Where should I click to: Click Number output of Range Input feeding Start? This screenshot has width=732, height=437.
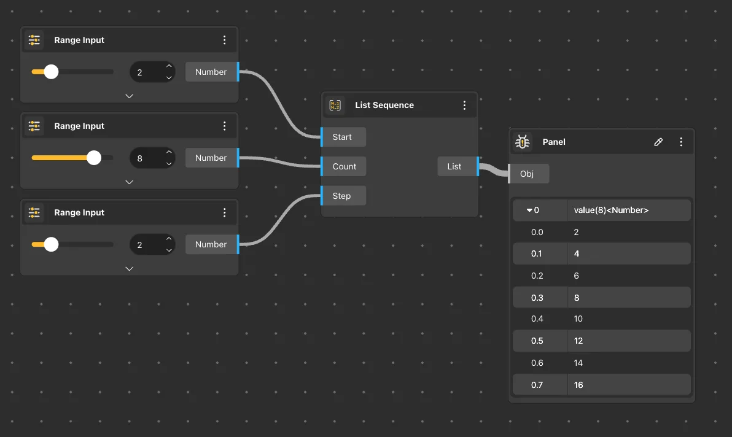click(x=211, y=72)
